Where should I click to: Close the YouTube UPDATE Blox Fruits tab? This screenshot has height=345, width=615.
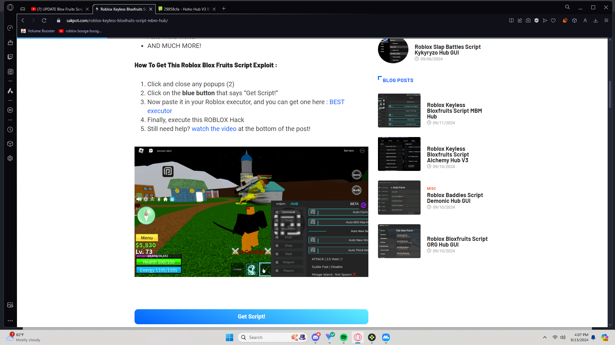coord(87,9)
